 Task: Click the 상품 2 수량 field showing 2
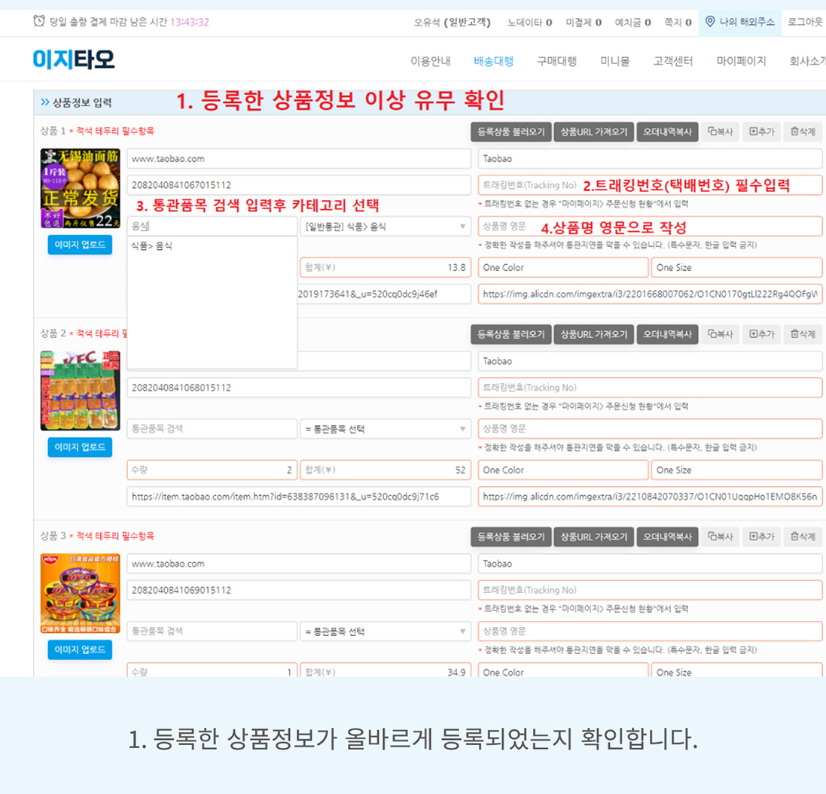(x=212, y=470)
